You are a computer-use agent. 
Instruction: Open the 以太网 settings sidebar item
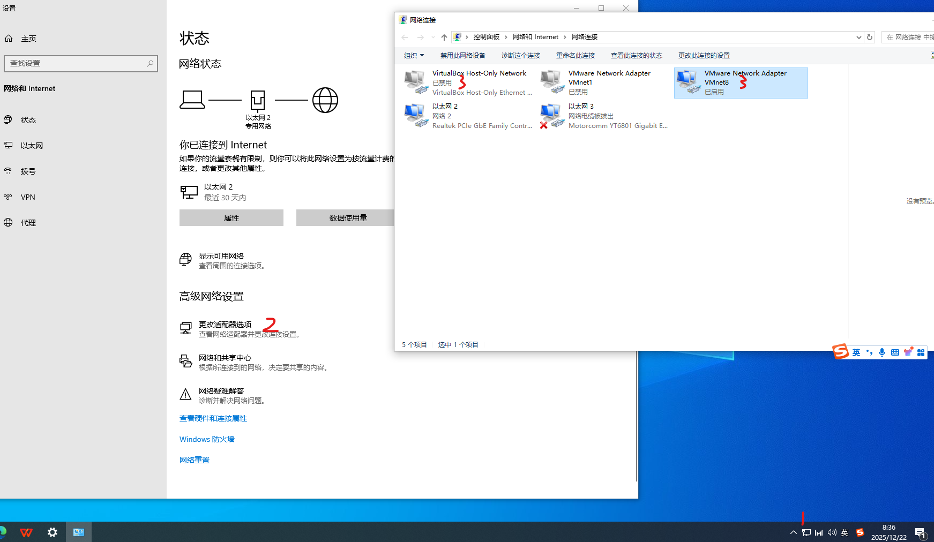point(32,146)
